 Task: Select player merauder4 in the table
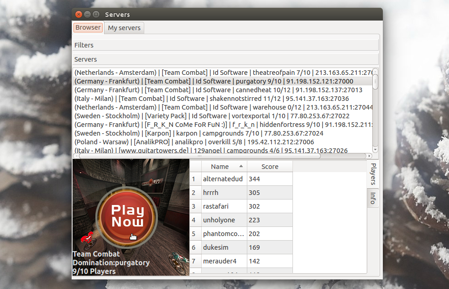coord(224,261)
